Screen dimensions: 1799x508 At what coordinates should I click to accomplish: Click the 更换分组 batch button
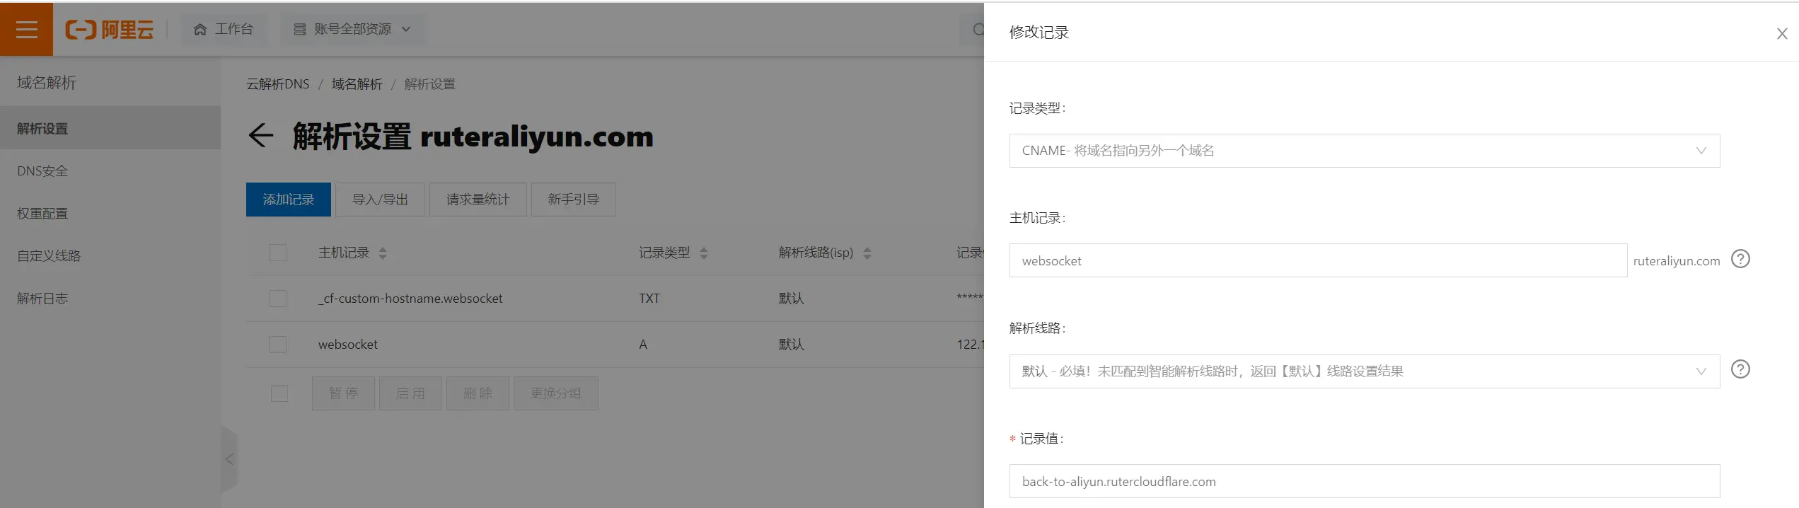pos(555,393)
